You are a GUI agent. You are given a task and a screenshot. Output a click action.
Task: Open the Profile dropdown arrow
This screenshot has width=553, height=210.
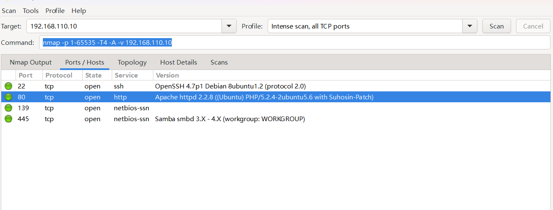coord(469,26)
